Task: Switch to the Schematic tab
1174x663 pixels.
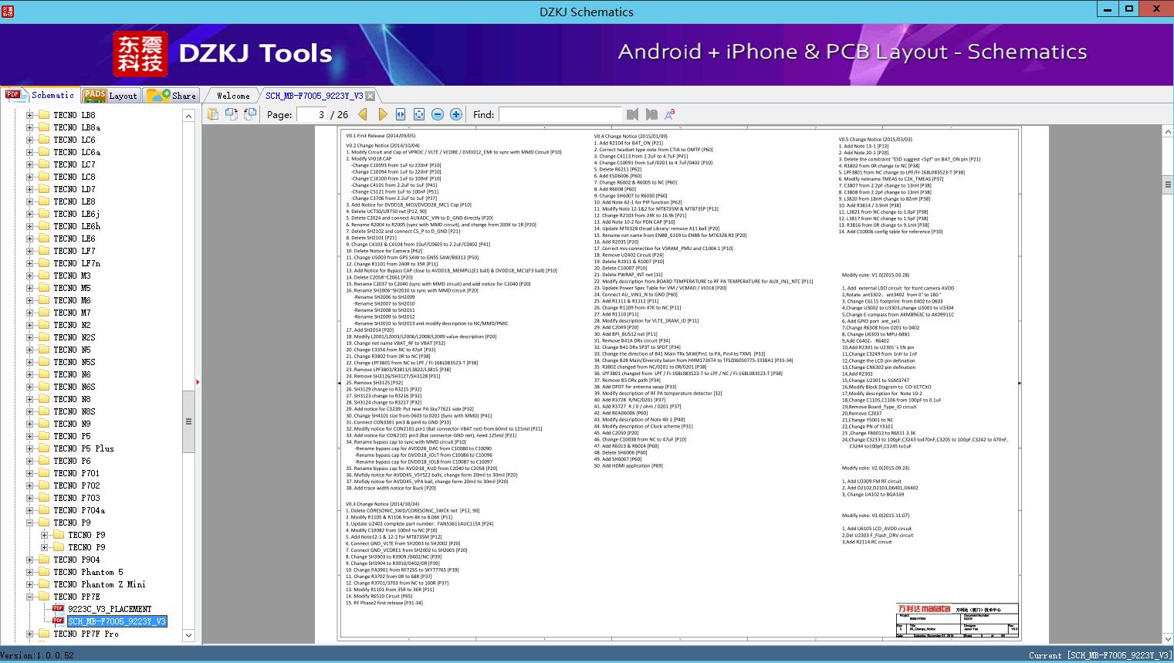Action: click(x=39, y=95)
